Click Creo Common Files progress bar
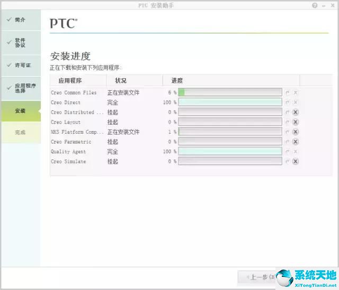The height and width of the screenshot is (290, 339). (x=230, y=92)
